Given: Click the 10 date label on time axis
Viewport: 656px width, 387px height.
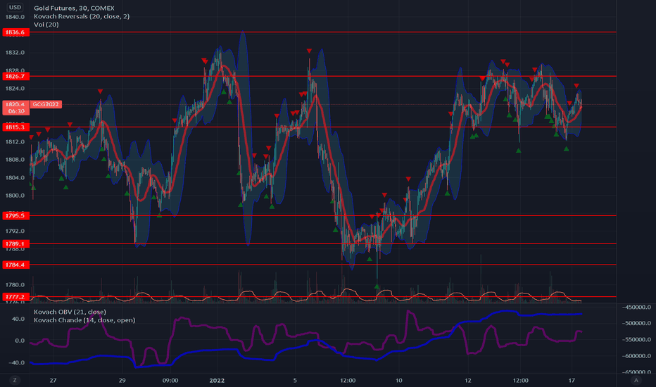Looking at the screenshot, I should 398,380.
